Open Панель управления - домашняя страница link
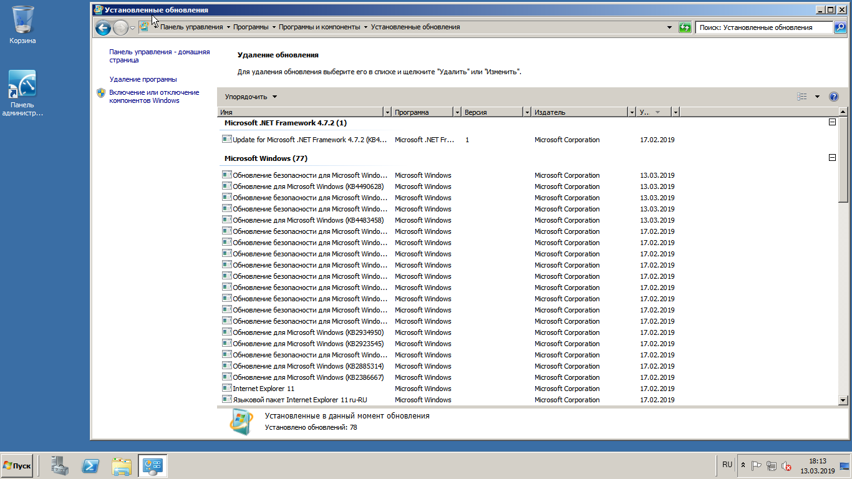Image resolution: width=852 pixels, height=479 pixels. pos(160,56)
